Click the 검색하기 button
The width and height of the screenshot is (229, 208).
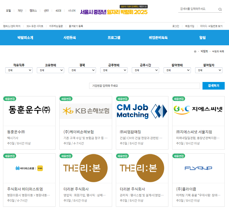click(214, 86)
